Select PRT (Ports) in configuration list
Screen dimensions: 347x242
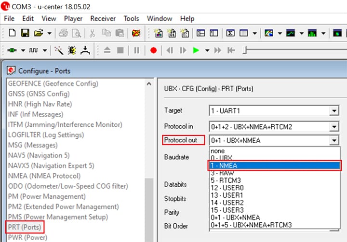pos(25,227)
